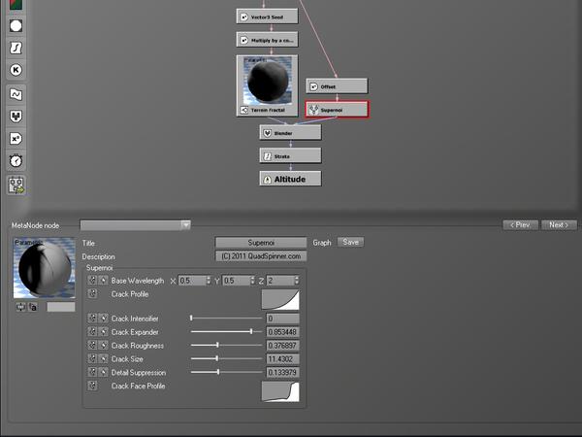The height and width of the screenshot is (437, 582).
Task: Select the white circle node tool
Action: click(x=16, y=26)
